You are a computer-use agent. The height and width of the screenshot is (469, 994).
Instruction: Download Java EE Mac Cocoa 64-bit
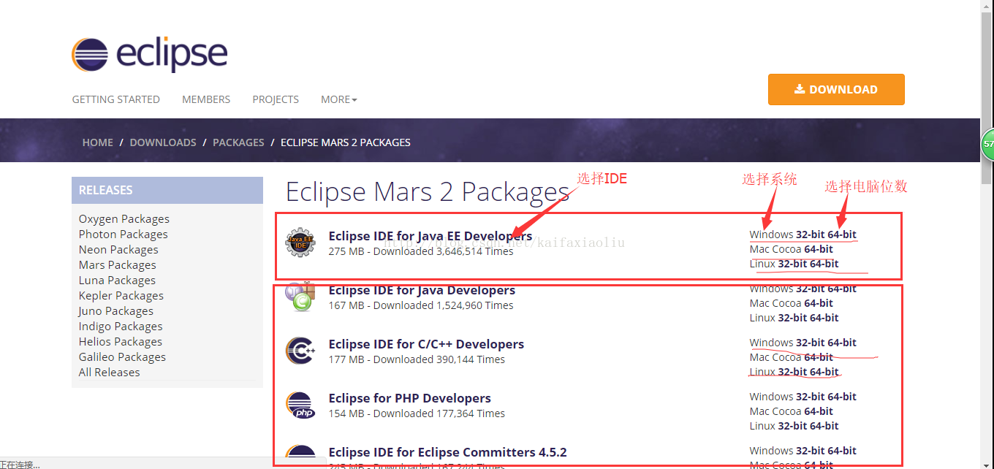[x=819, y=249]
